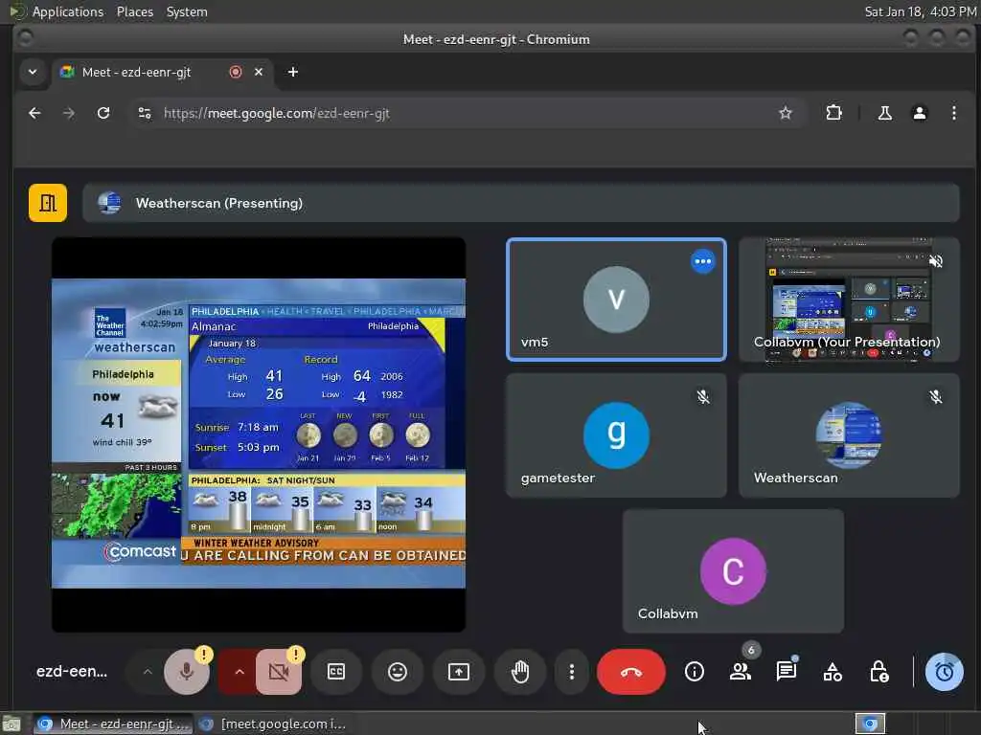Close the Meet browser tab

pyautogui.click(x=259, y=72)
